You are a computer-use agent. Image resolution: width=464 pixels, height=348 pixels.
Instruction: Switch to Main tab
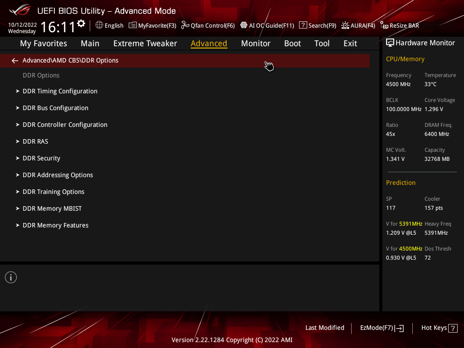pos(90,43)
